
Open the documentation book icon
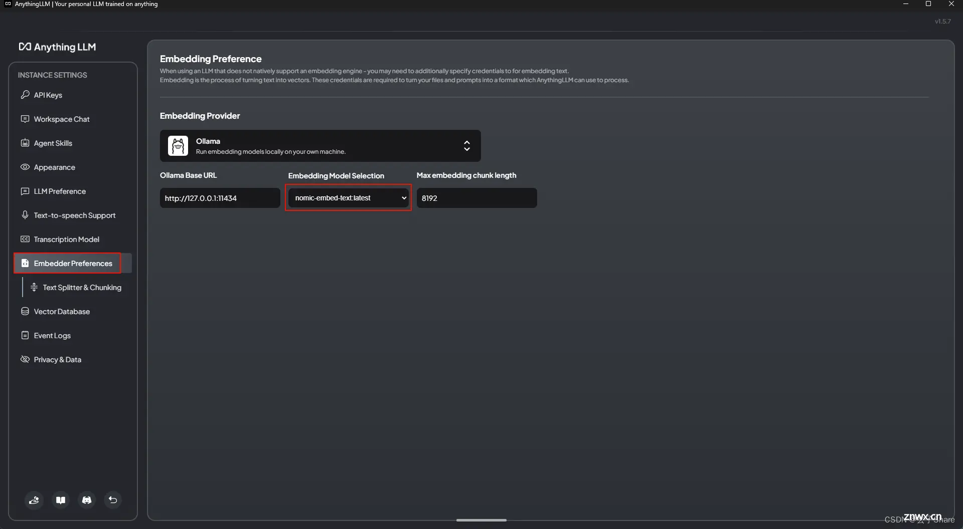pyautogui.click(x=61, y=500)
